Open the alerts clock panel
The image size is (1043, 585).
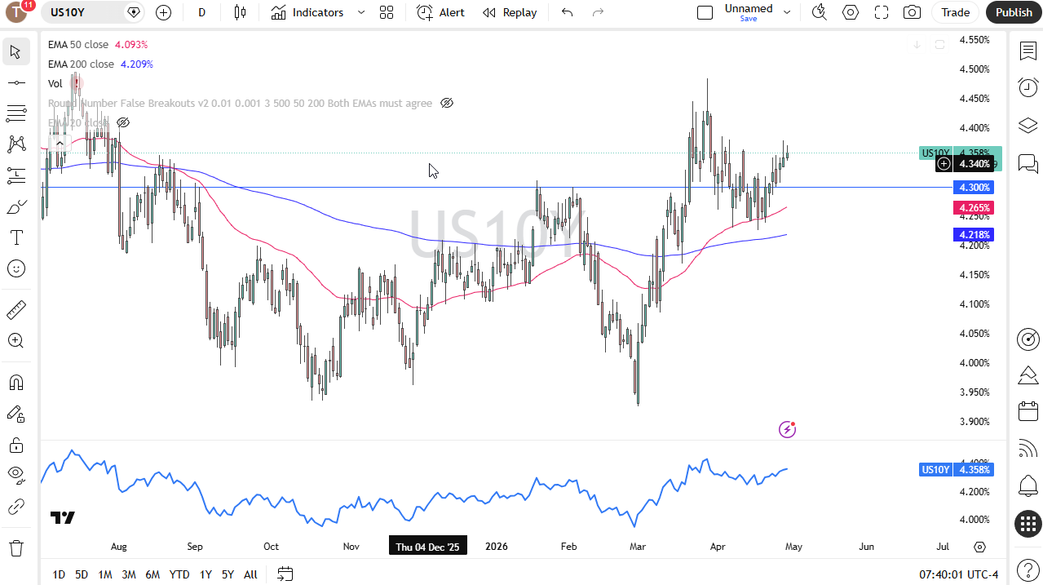click(1028, 87)
